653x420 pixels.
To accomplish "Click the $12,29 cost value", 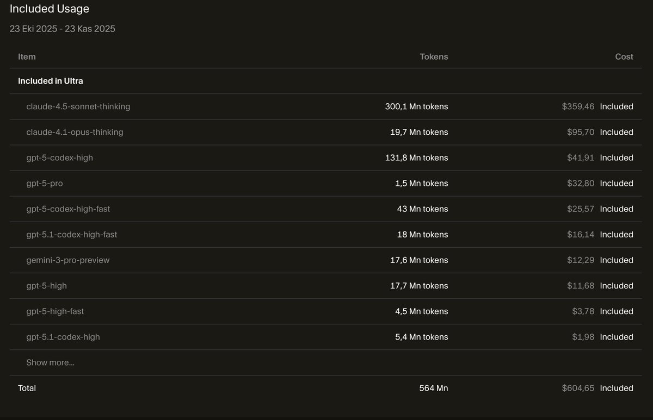I will point(581,260).
